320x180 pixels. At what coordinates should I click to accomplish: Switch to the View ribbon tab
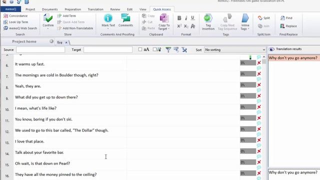point(143,9)
